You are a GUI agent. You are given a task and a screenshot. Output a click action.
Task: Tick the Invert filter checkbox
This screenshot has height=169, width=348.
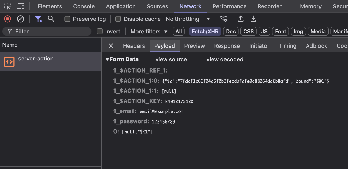100,32
